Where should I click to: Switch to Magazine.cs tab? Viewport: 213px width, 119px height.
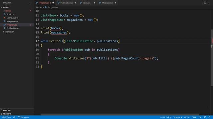[107, 3]
